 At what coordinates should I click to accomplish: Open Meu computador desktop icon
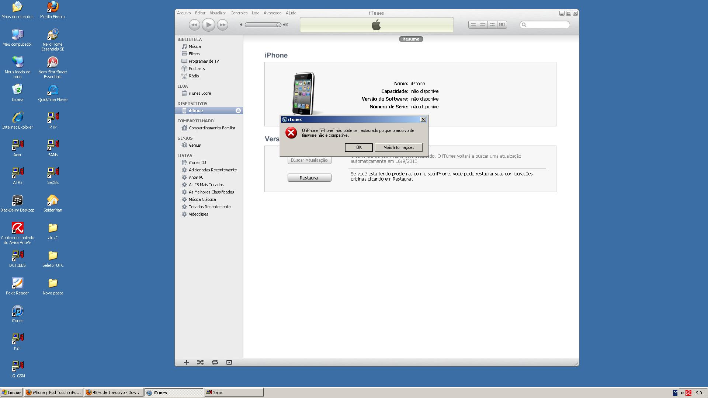point(17,38)
